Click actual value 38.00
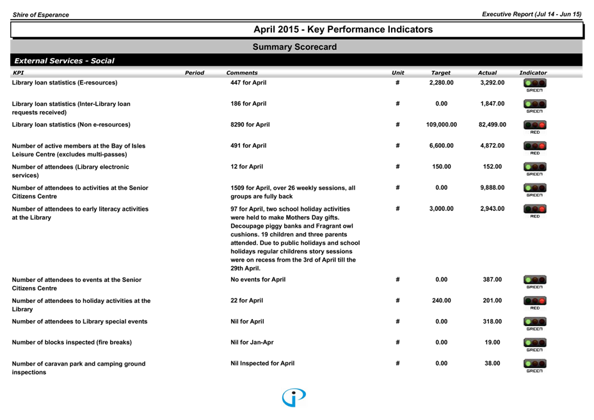Image resolution: width=594 pixels, height=420 pixels. [x=492, y=363]
